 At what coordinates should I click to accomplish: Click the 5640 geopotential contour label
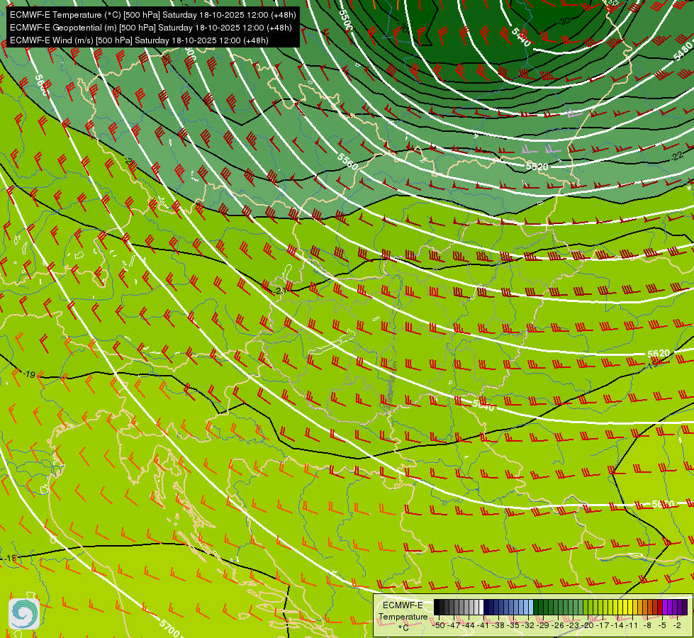pos(483,405)
